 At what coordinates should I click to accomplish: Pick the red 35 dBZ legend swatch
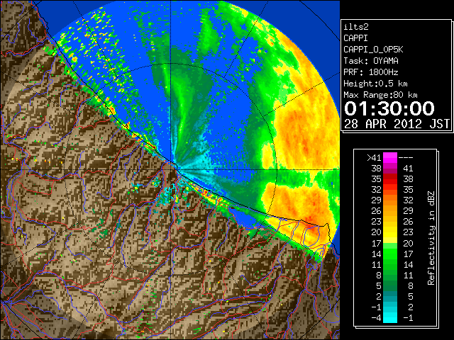390,179
